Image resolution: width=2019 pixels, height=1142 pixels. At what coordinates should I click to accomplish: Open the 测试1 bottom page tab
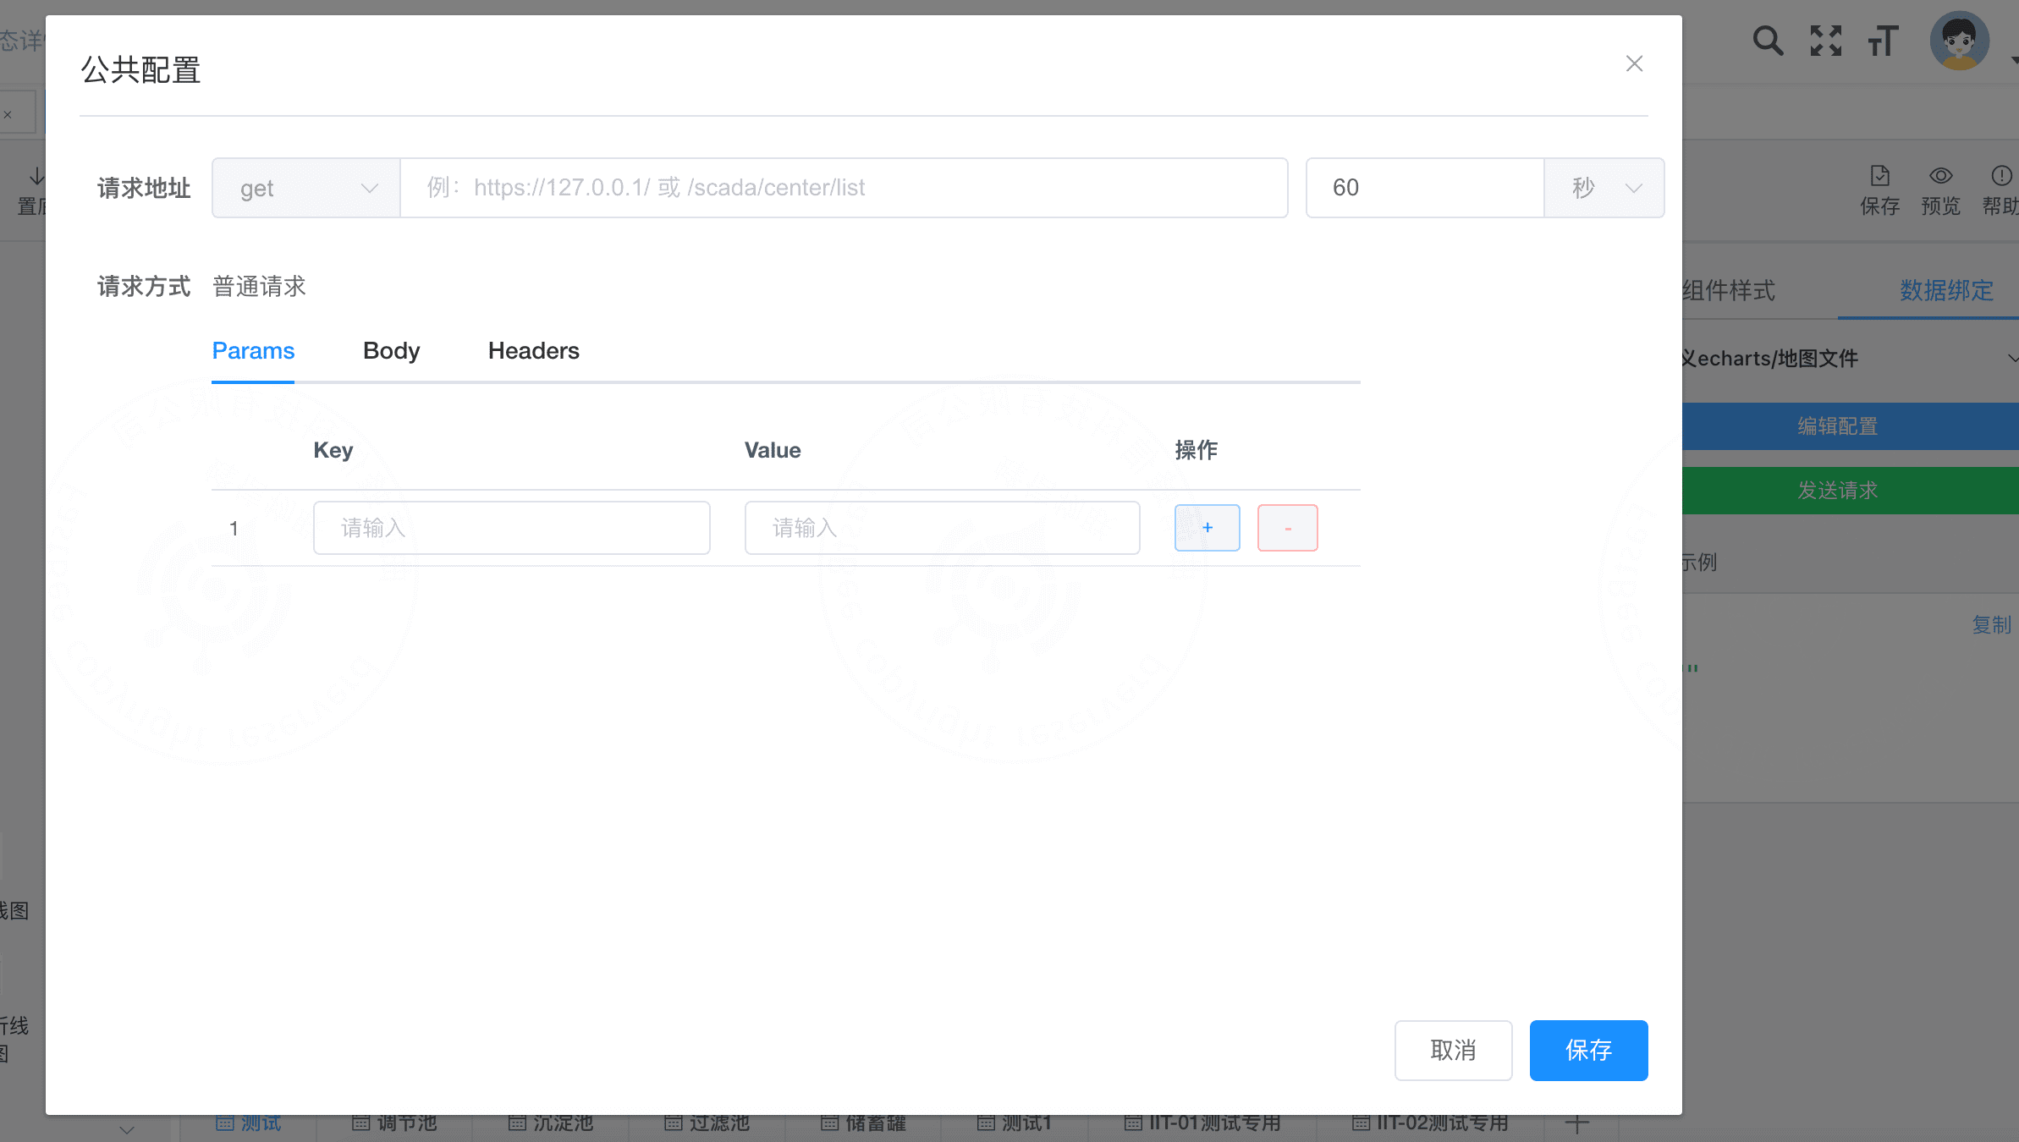coord(1014,1123)
